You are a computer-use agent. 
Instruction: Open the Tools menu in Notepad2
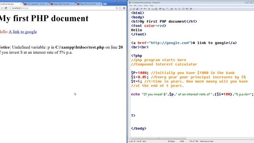click(x=146, y=6)
